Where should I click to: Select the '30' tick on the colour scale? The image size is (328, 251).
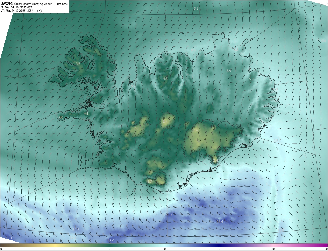(x=273, y=249)
